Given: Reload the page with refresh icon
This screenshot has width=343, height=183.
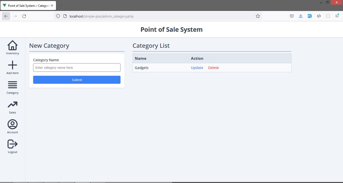Looking at the screenshot, I should [24, 16].
